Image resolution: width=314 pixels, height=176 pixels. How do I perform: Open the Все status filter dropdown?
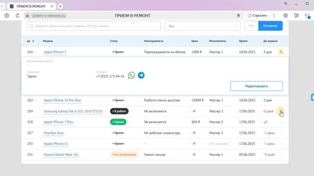click(x=203, y=26)
